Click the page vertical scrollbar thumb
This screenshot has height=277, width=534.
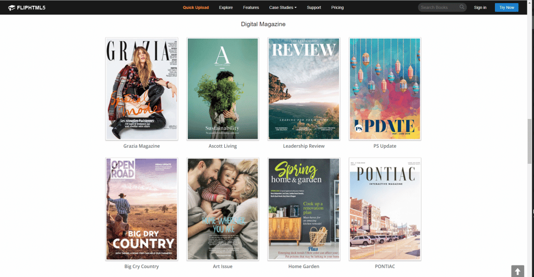(x=530, y=142)
